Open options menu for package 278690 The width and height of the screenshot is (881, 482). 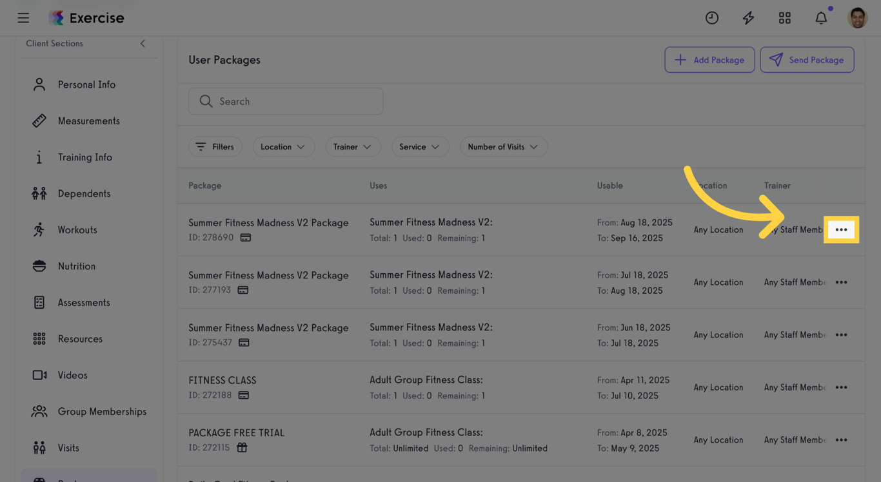pyautogui.click(x=841, y=230)
